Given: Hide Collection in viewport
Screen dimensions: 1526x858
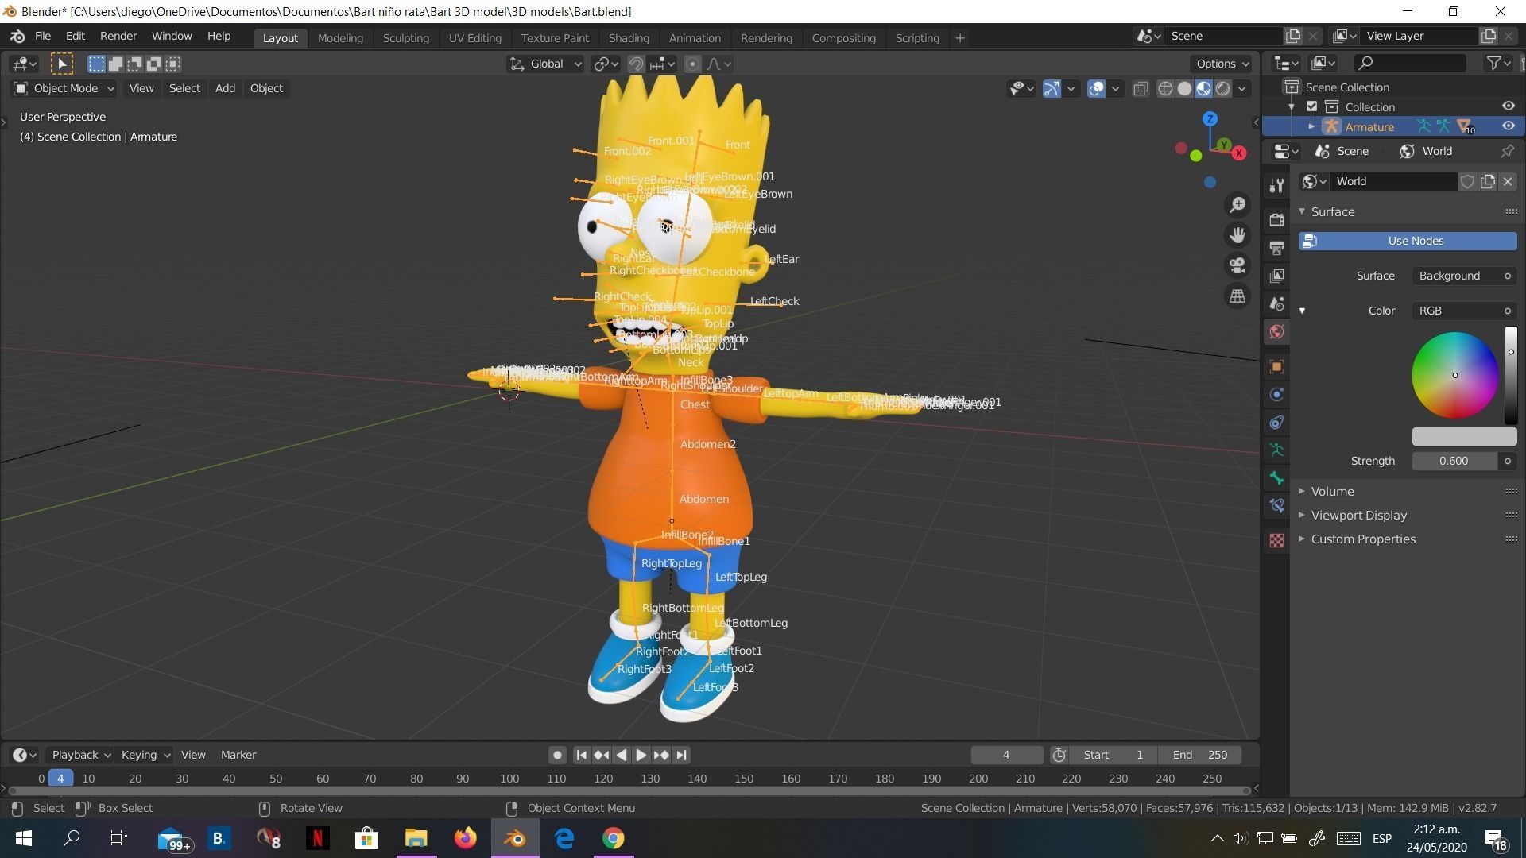Looking at the screenshot, I should pos(1508,106).
